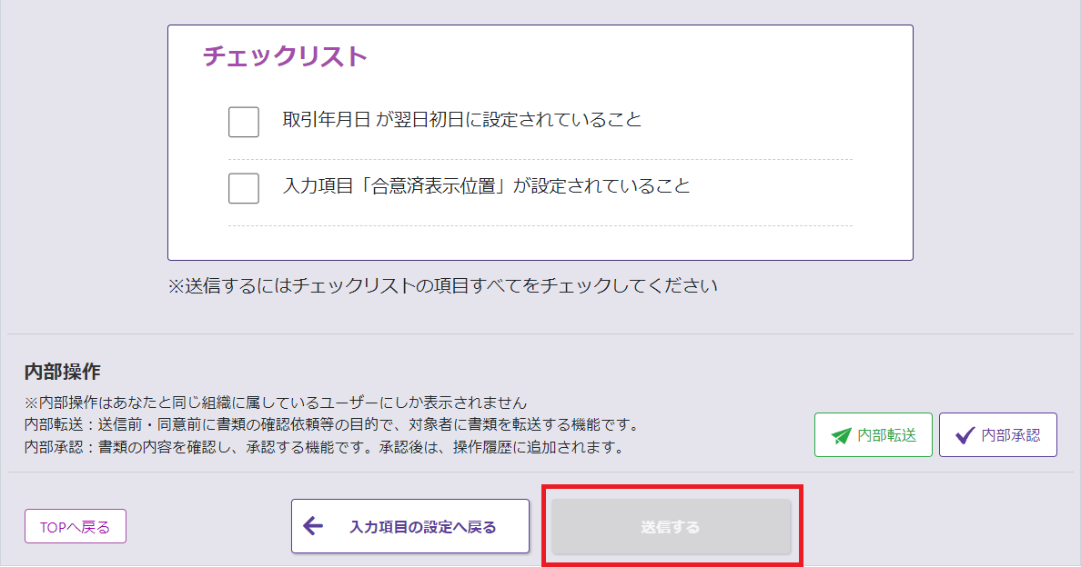Click the 内部承認 description line
This screenshot has height=567, width=1081.
click(323, 447)
